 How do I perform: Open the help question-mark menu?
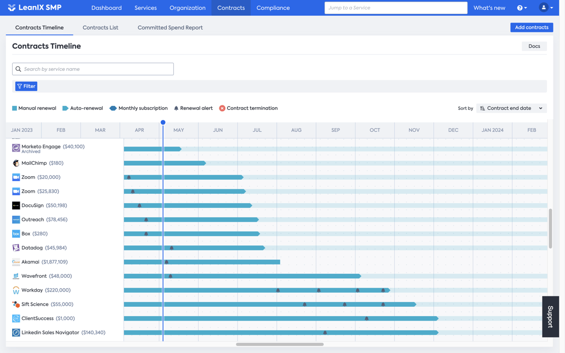pos(522,8)
